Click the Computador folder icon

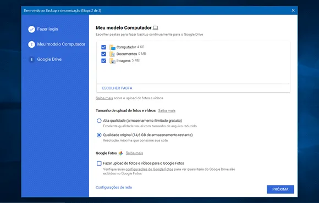coord(112,47)
